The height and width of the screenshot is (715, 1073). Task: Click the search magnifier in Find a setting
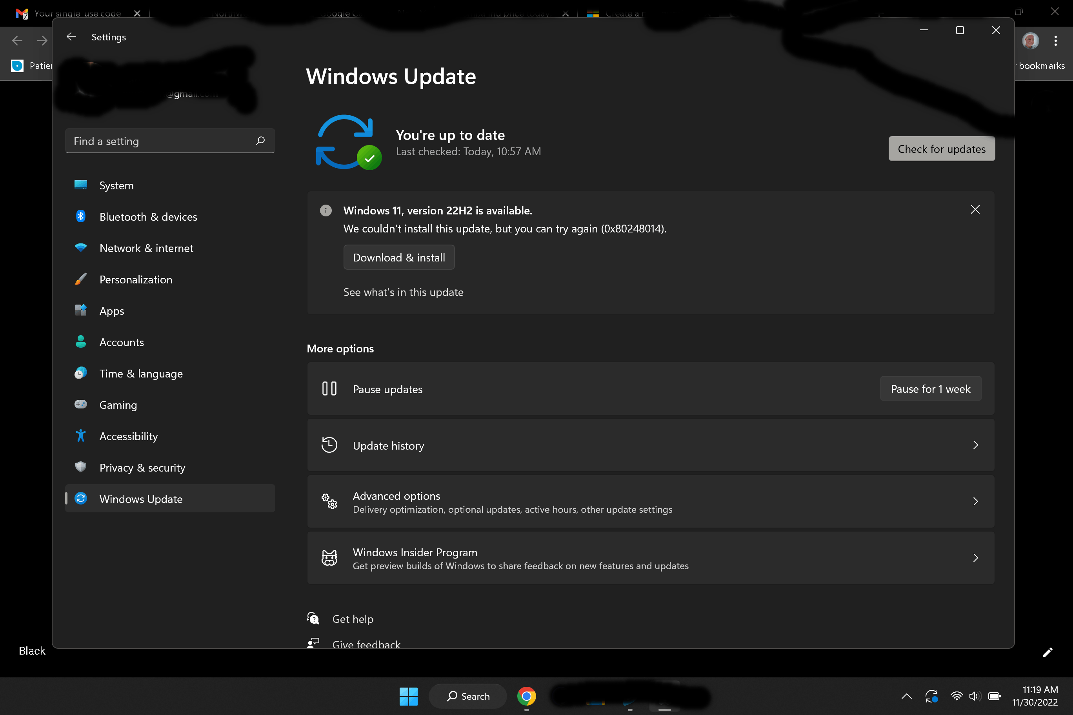(260, 141)
